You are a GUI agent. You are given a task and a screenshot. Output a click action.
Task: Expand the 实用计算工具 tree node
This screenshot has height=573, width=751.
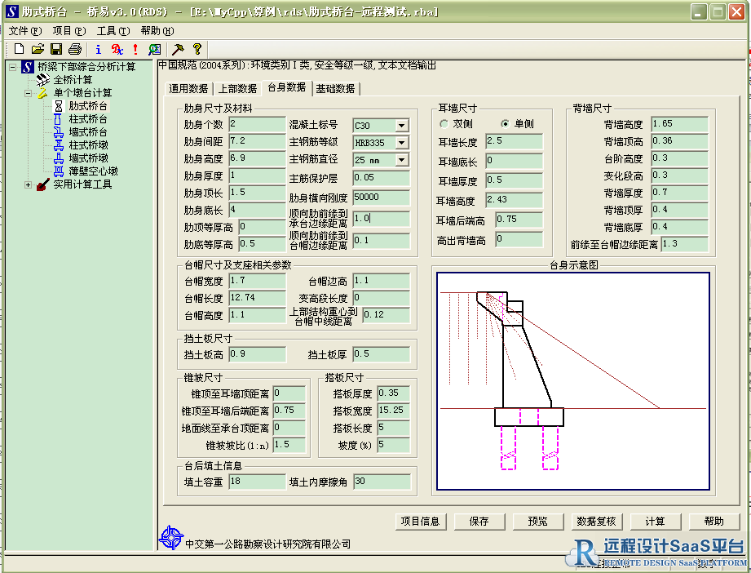29,184
